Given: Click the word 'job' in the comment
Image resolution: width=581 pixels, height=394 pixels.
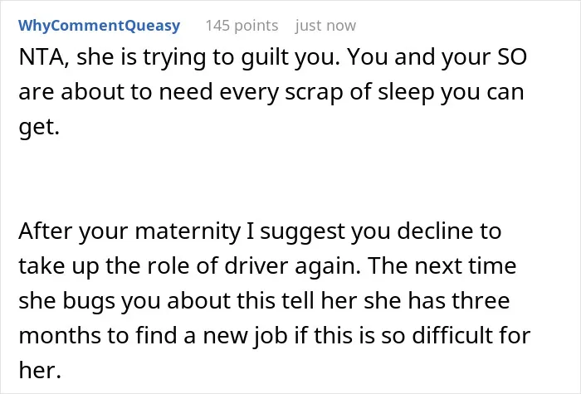Looking at the screenshot, I should click(x=270, y=336).
